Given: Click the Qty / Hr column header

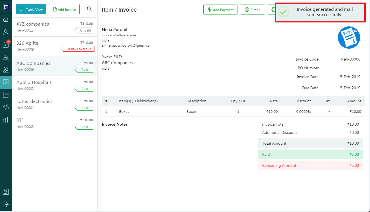Looking at the screenshot, I should [x=238, y=101].
